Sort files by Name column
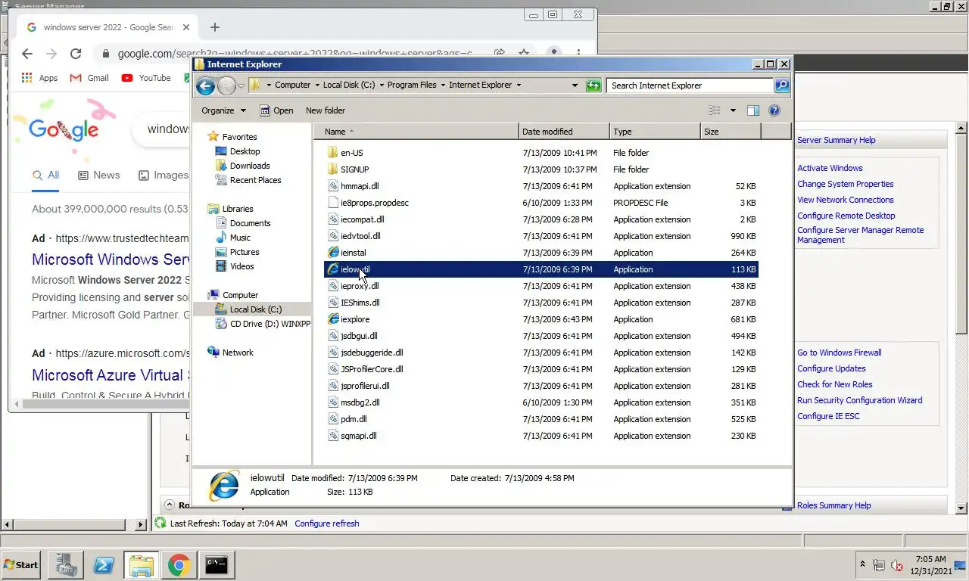 point(416,132)
